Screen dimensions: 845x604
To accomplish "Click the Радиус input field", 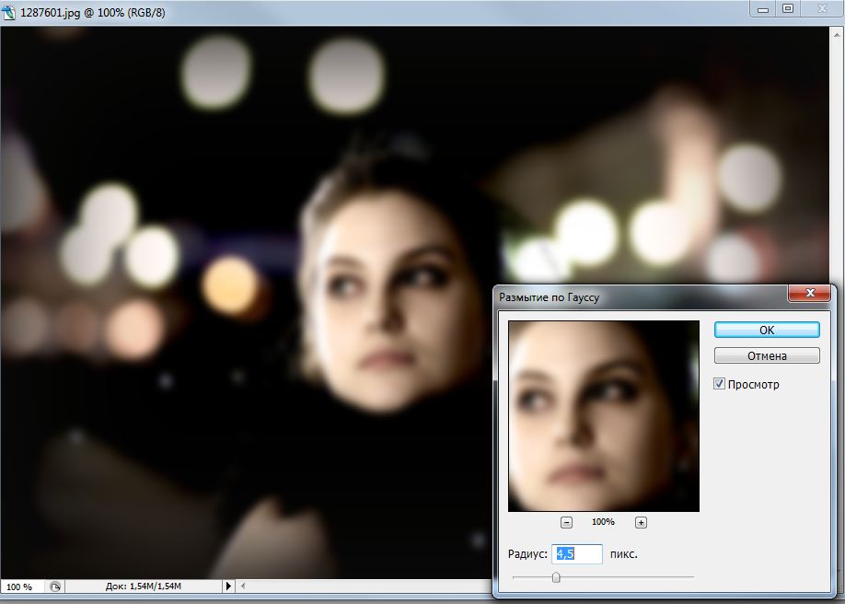I will point(576,554).
